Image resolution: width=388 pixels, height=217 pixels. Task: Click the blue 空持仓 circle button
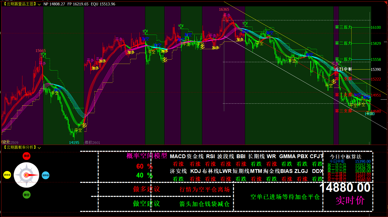(46, 175)
